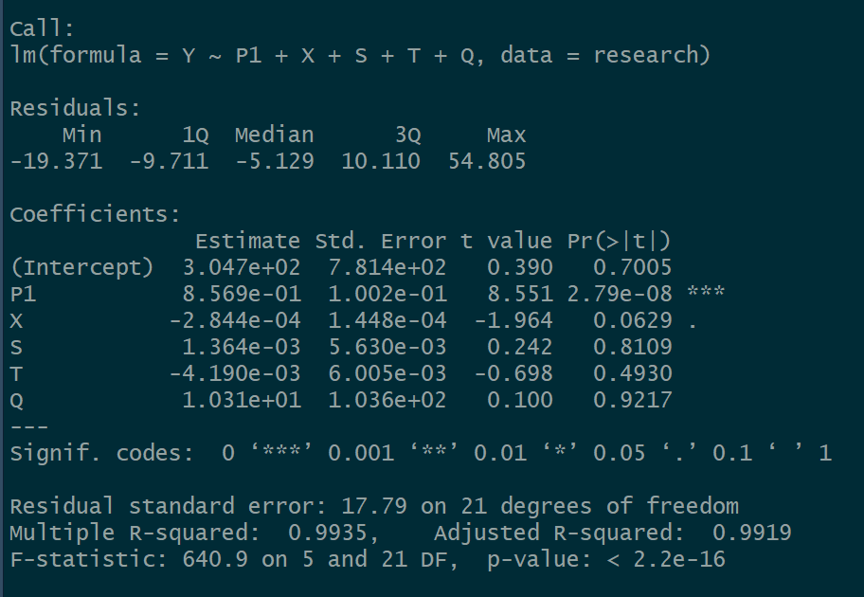Click the 3Q residual value 10.110
The width and height of the screenshot is (864, 597).
381,161
